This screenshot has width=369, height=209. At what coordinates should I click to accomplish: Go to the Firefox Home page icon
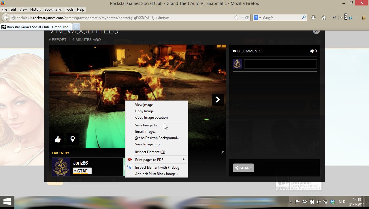pos(324,18)
